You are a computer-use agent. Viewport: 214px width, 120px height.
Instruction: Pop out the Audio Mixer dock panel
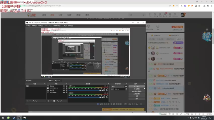click(109, 84)
